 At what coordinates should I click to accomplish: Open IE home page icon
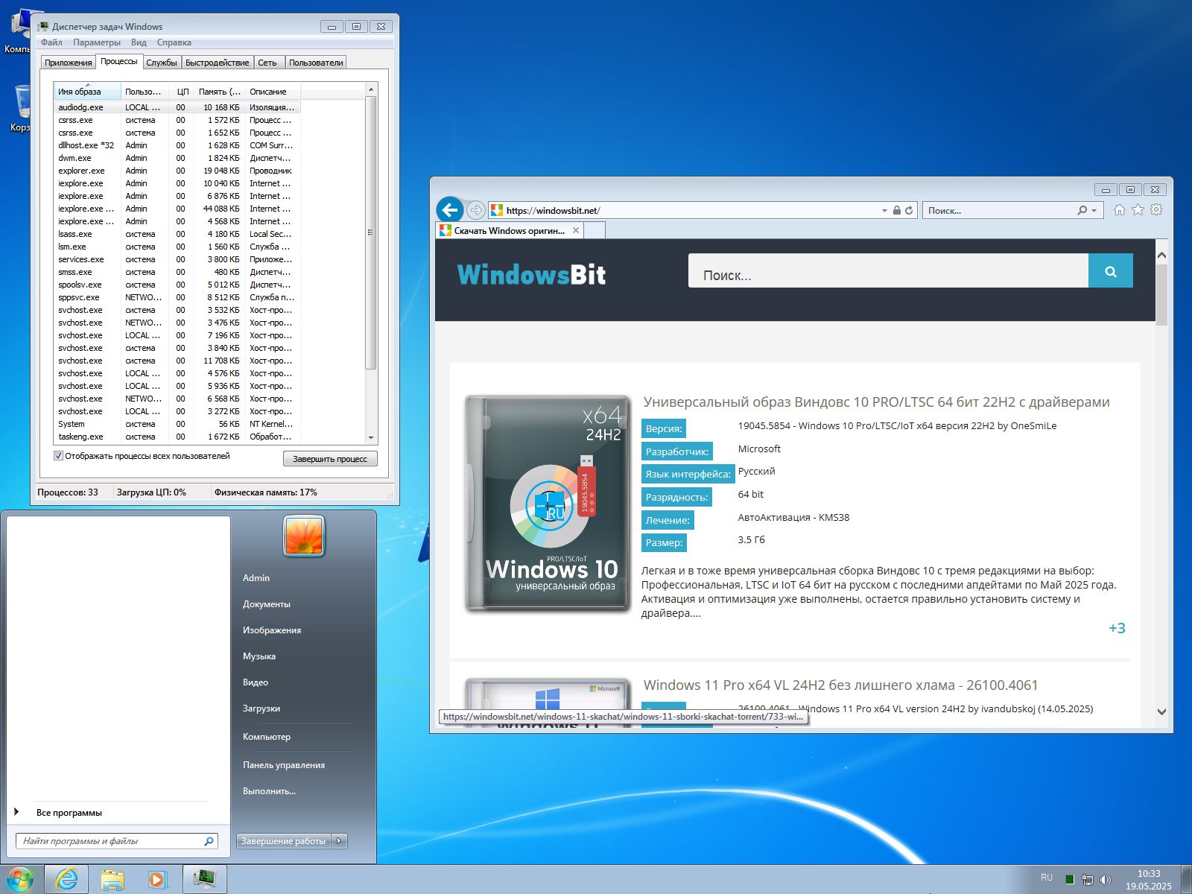coord(1119,210)
